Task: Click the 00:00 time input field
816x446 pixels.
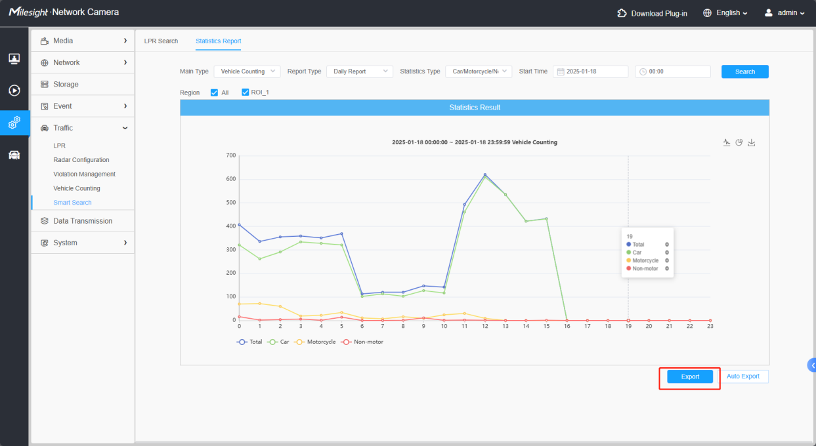Action: pos(673,71)
